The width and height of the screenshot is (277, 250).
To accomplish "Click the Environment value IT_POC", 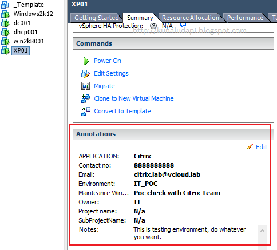I will (x=145, y=184).
